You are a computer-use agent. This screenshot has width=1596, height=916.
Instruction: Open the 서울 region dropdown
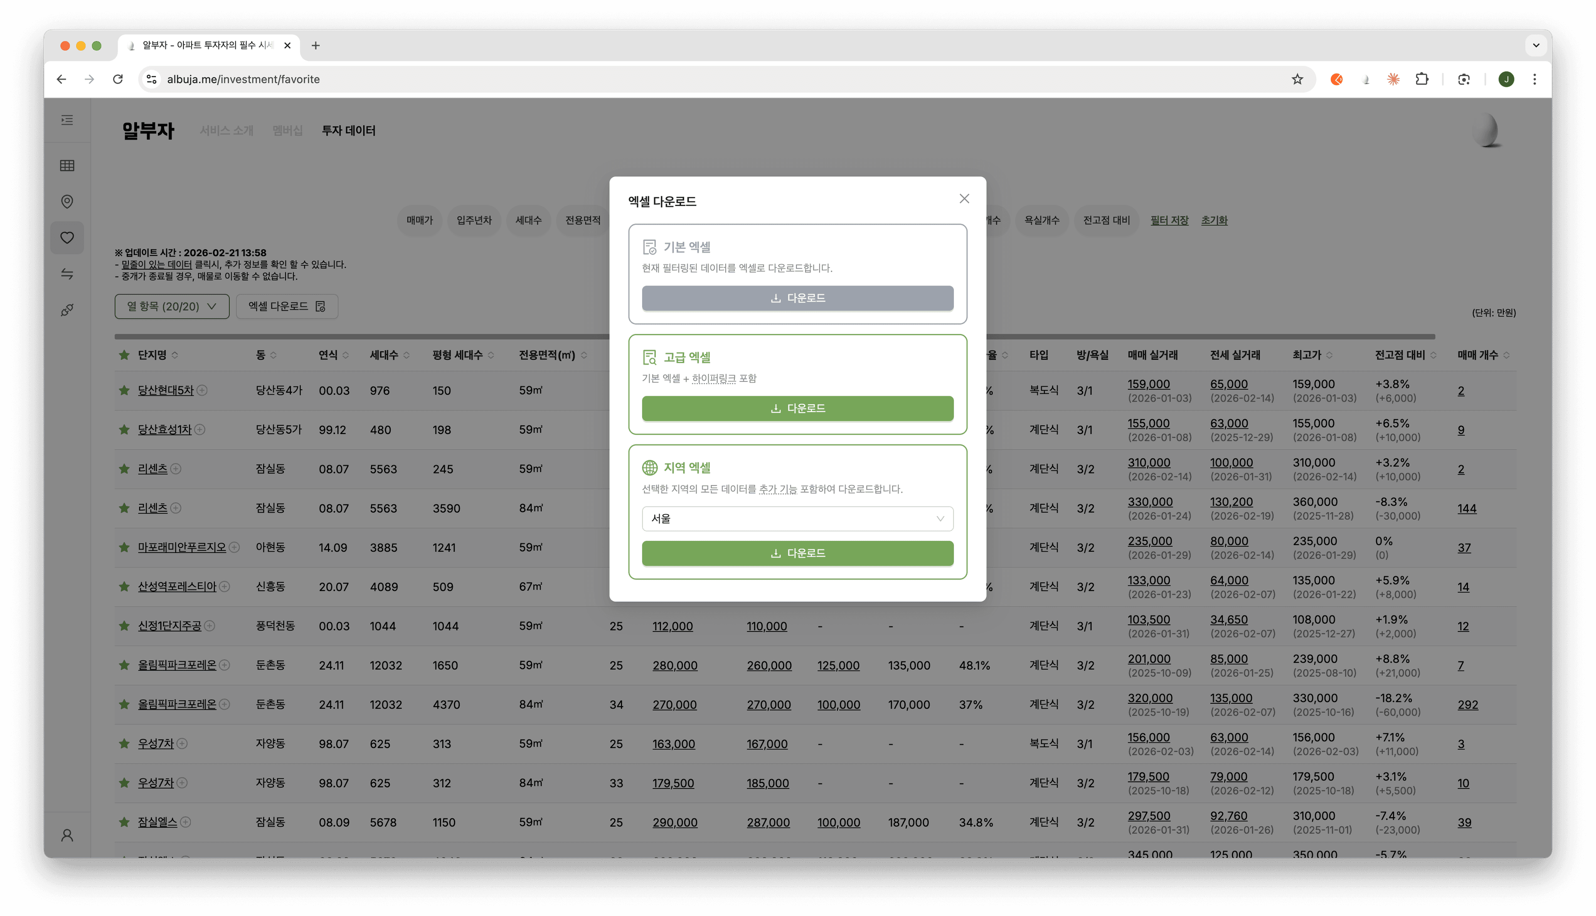pos(797,518)
